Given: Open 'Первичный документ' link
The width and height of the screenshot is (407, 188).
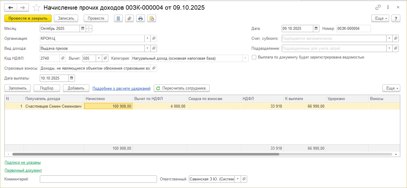Looking at the screenshot, I should click(x=23, y=170).
